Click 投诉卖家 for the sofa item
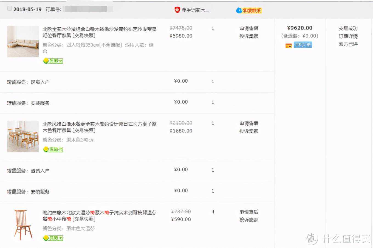This screenshot has width=373, height=248. [x=248, y=36]
